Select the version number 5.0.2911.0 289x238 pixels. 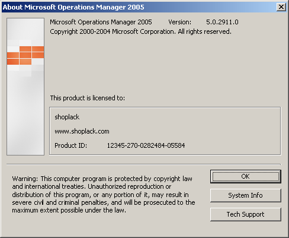coord(222,22)
